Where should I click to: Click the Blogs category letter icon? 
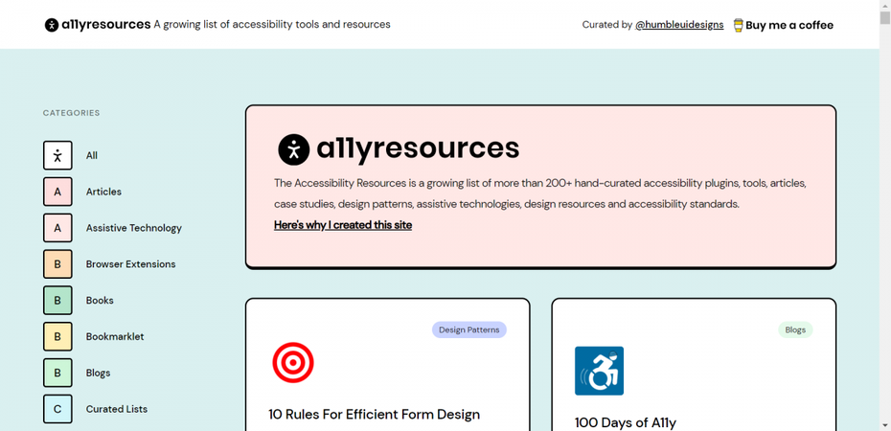(x=57, y=374)
